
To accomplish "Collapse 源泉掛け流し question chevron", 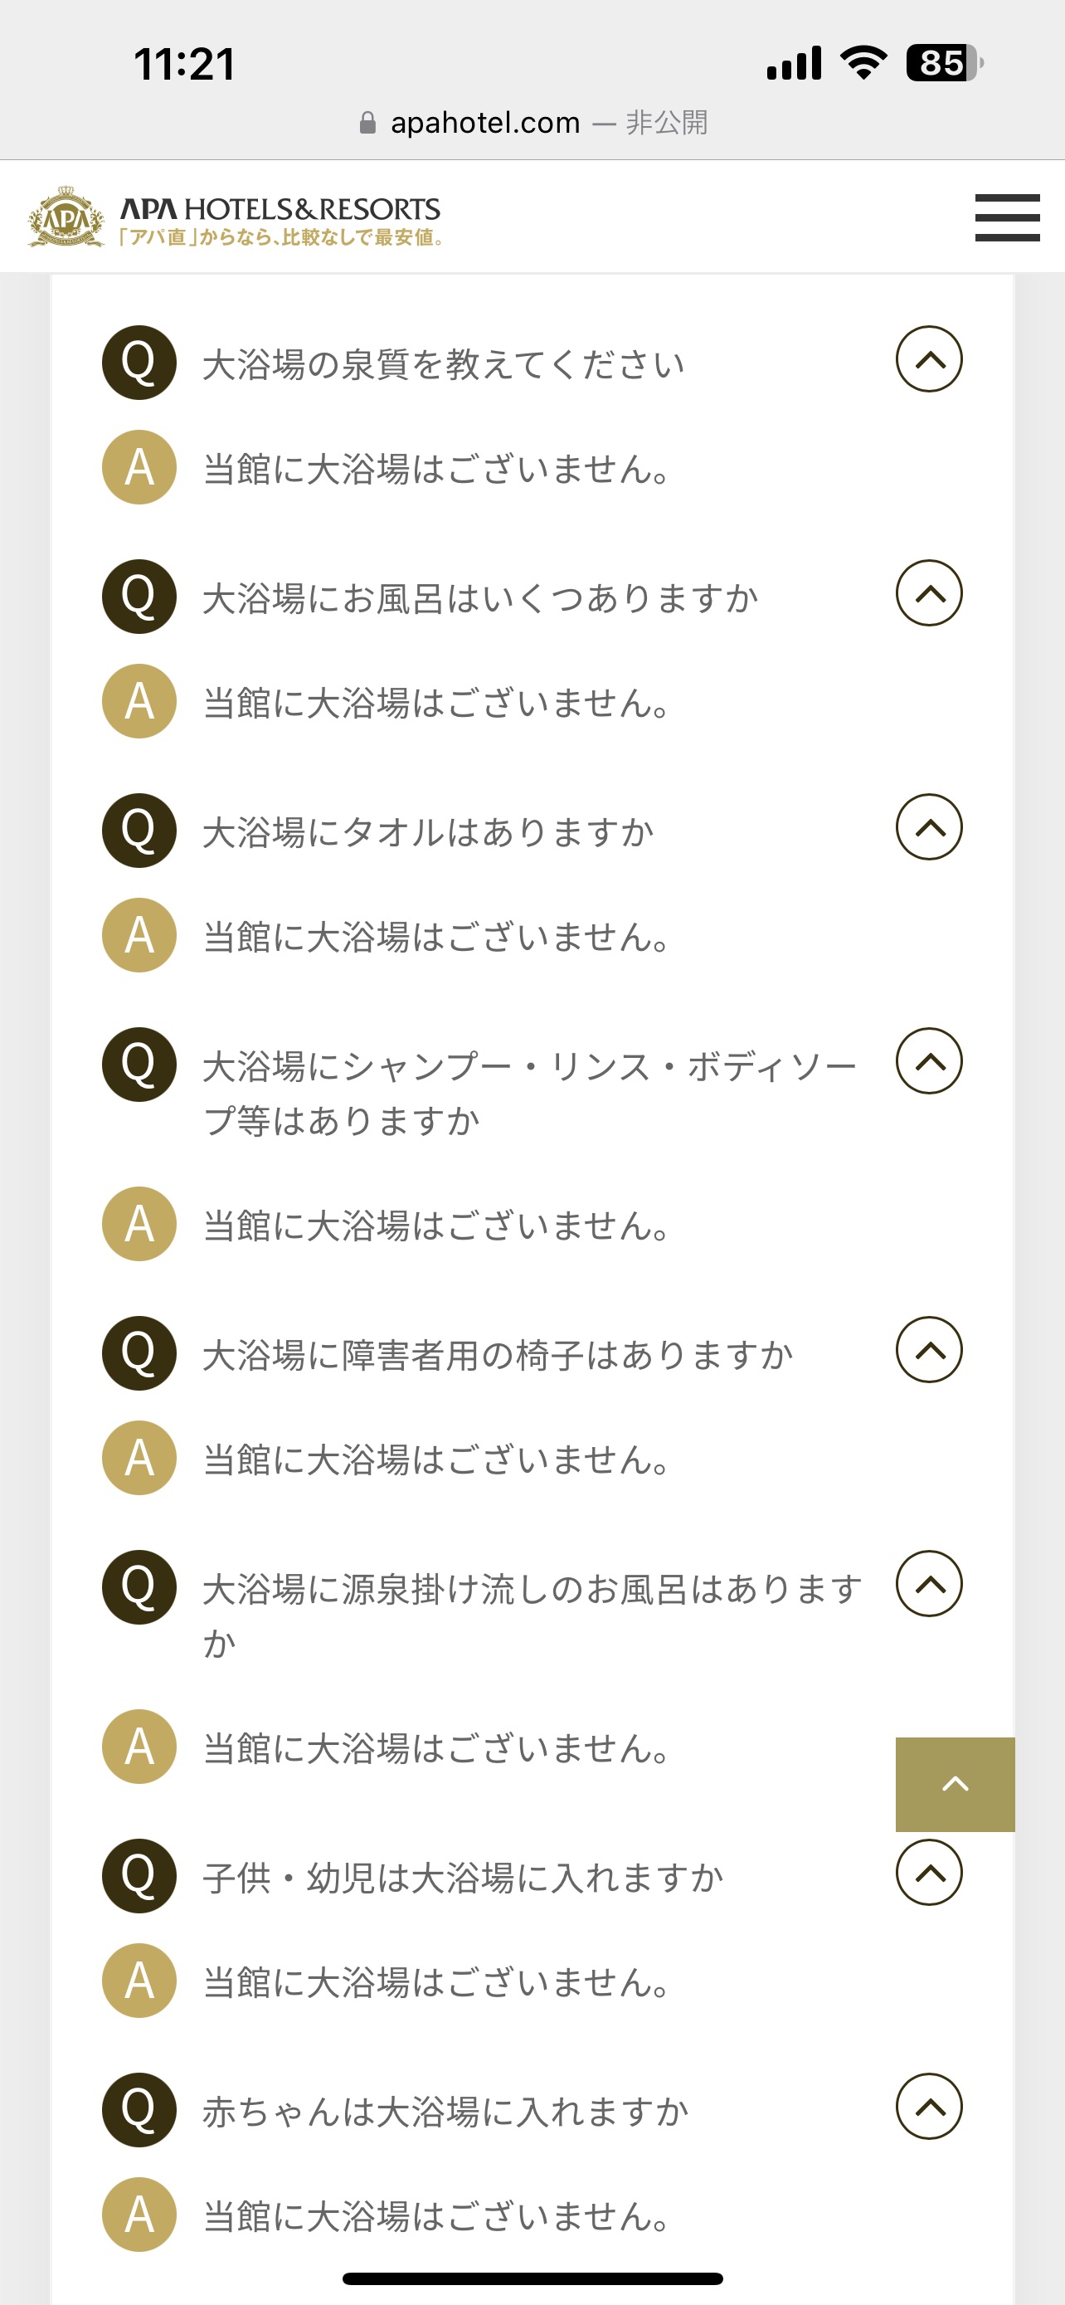I will tap(929, 1584).
